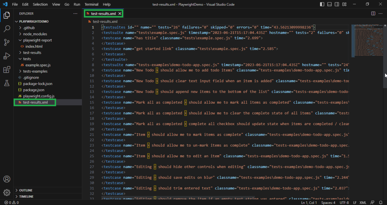Toggle the Panel layout button
This screenshot has height=205, width=387.
click(329, 4)
